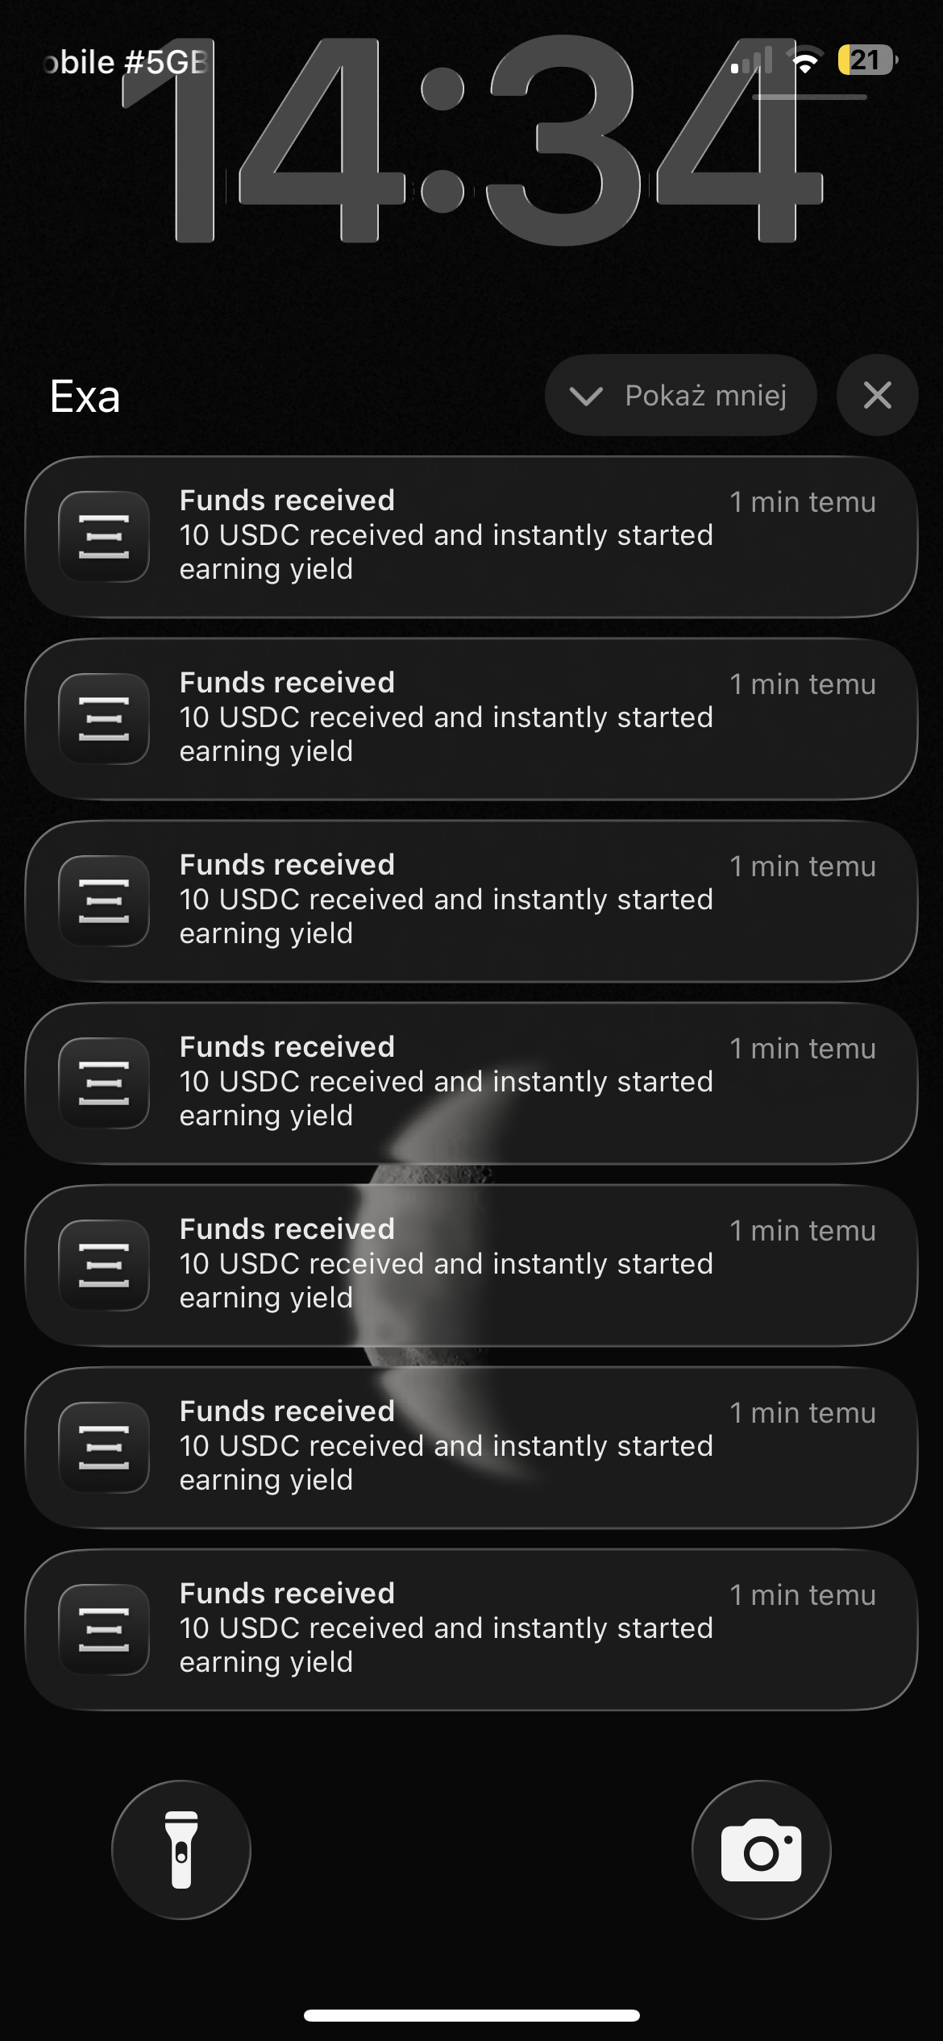Tap the Exa app icon in the second notification
Image resolution: width=943 pixels, height=2041 pixels.
point(104,719)
